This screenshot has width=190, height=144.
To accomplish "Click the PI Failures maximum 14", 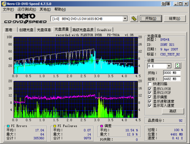I will tap(89, 134).
